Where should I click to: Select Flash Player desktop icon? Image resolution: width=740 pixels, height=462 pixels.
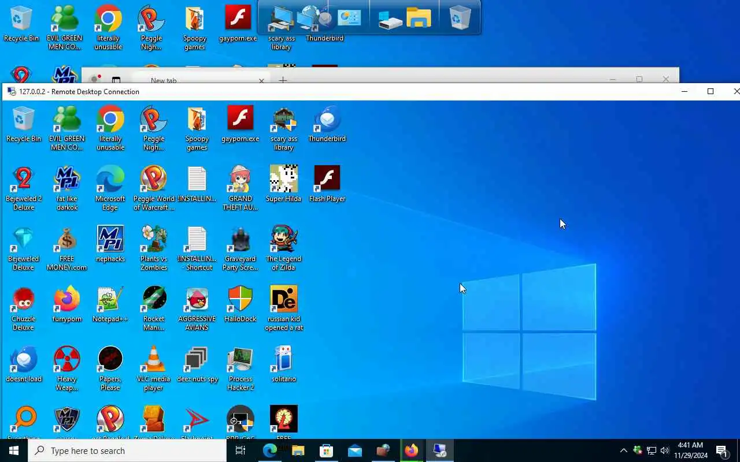(327, 184)
